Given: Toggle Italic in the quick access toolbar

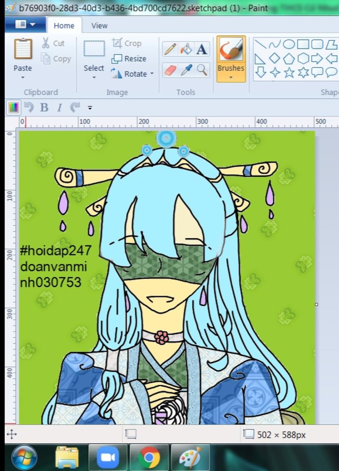Looking at the screenshot, I should point(60,107).
